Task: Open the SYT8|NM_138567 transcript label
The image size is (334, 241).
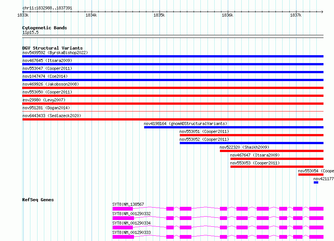Action: click(128, 204)
